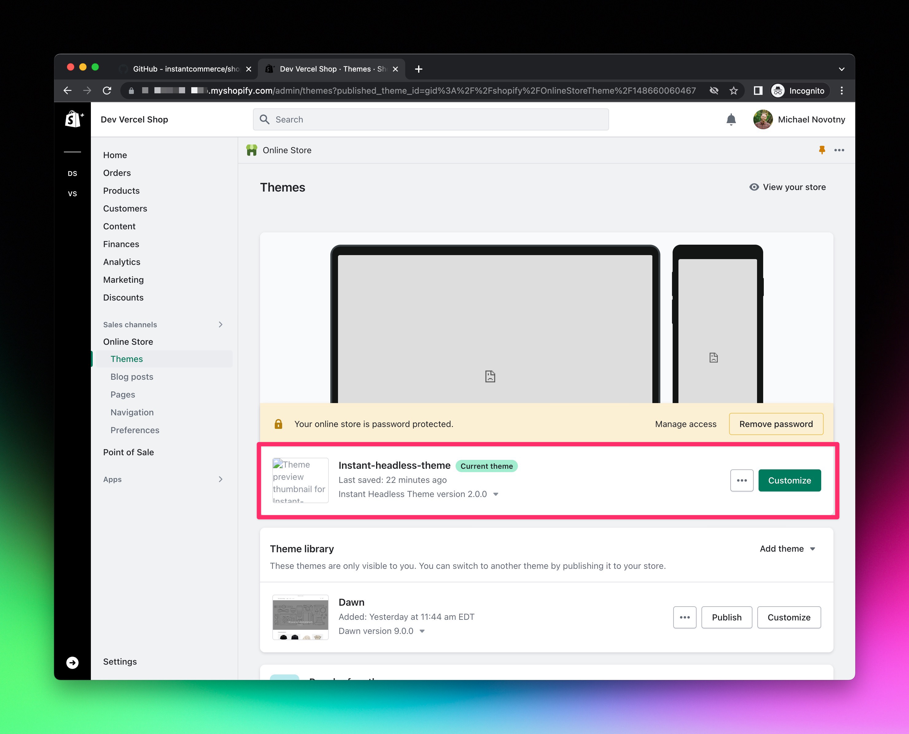909x734 pixels.
Task: Click the blocked third-party cookies eye icon
Action: [714, 91]
